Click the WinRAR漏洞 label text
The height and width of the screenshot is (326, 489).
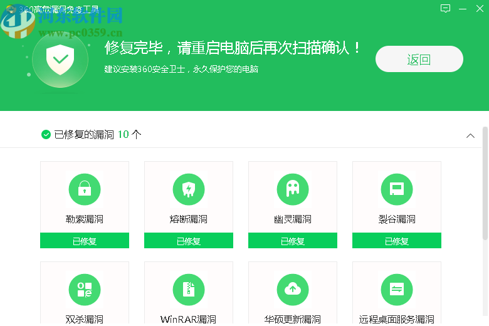coord(188,319)
